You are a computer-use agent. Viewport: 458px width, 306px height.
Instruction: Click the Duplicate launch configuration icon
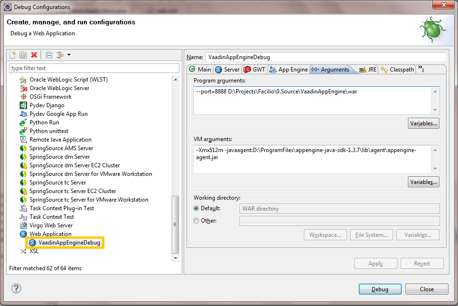(23, 55)
